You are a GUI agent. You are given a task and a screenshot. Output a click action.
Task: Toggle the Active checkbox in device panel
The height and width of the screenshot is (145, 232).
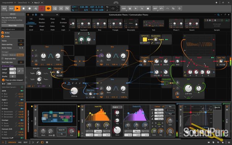(2, 33)
